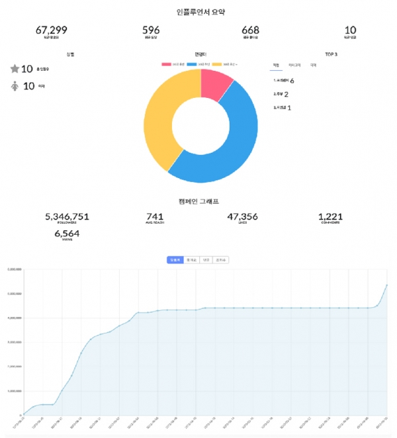Switch to the last tab under TOP 3
This screenshot has height=438, width=397.
(313, 65)
